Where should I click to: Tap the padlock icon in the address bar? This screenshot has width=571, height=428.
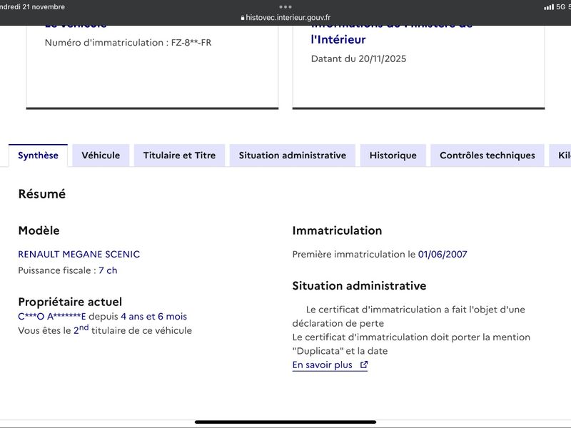pos(243,18)
